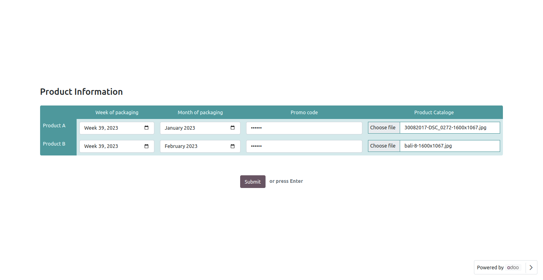Click the Odoo logo
The image size is (543, 280).
coord(513,268)
